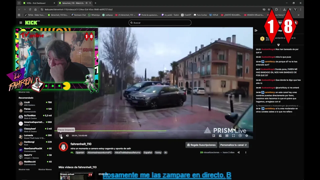Enter fullscreen from the player controls

(233, 135)
